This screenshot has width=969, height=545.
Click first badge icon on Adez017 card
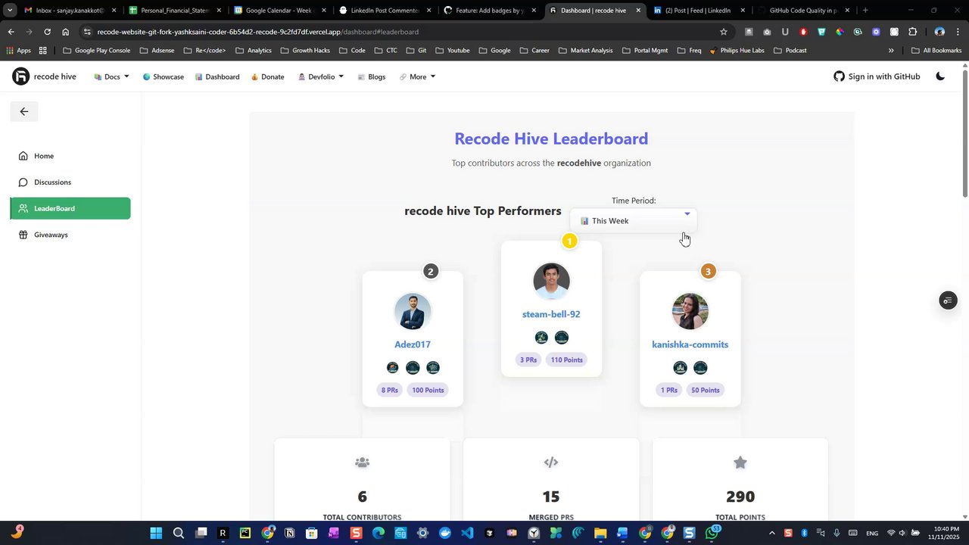(x=392, y=368)
